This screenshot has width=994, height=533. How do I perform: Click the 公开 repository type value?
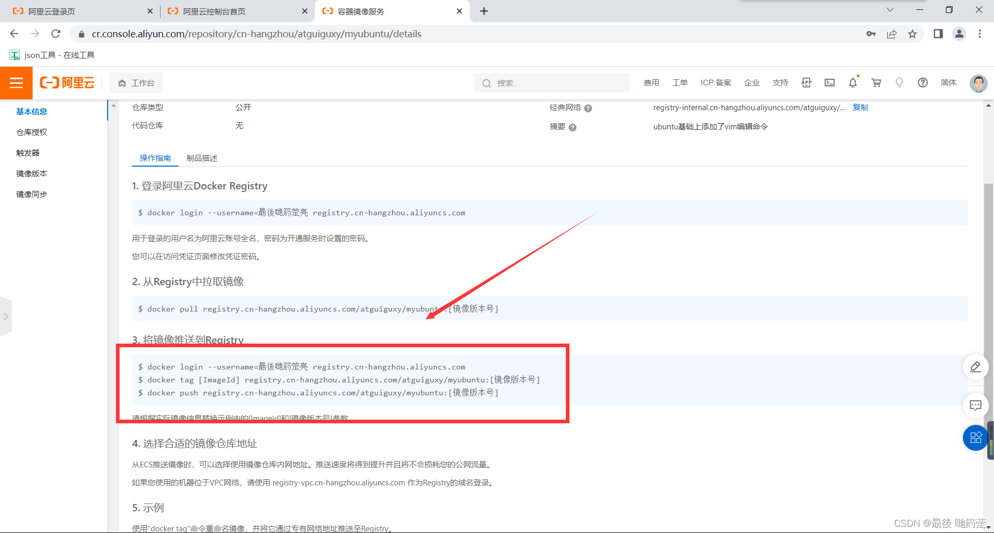[x=243, y=107]
